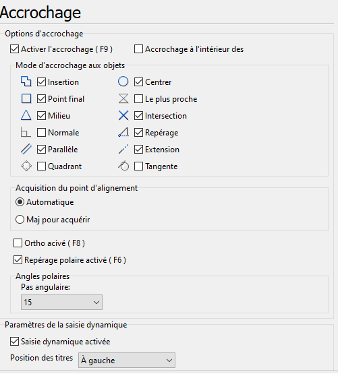Click the Centrer circle icon

click(x=123, y=82)
